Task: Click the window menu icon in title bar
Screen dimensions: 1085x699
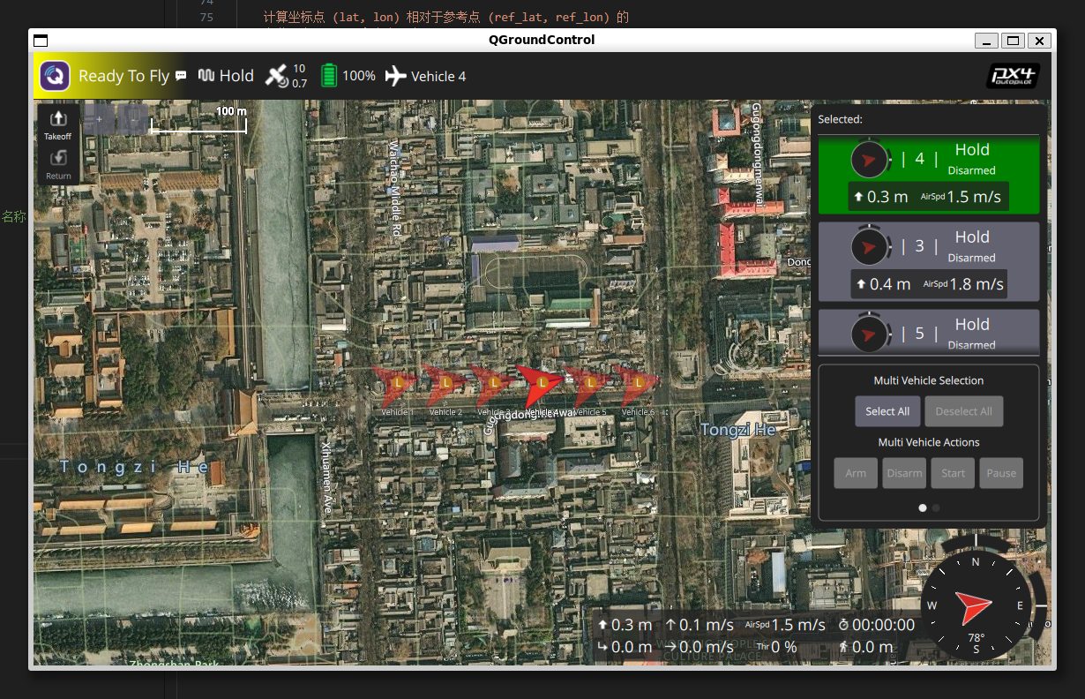Action: pyautogui.click(x=41, y=40)
